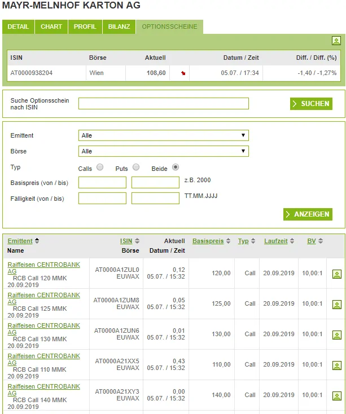
Task: Open Raiffeisen CENTROBANK link for RCB Call 120
Action: tap(43, 268)
